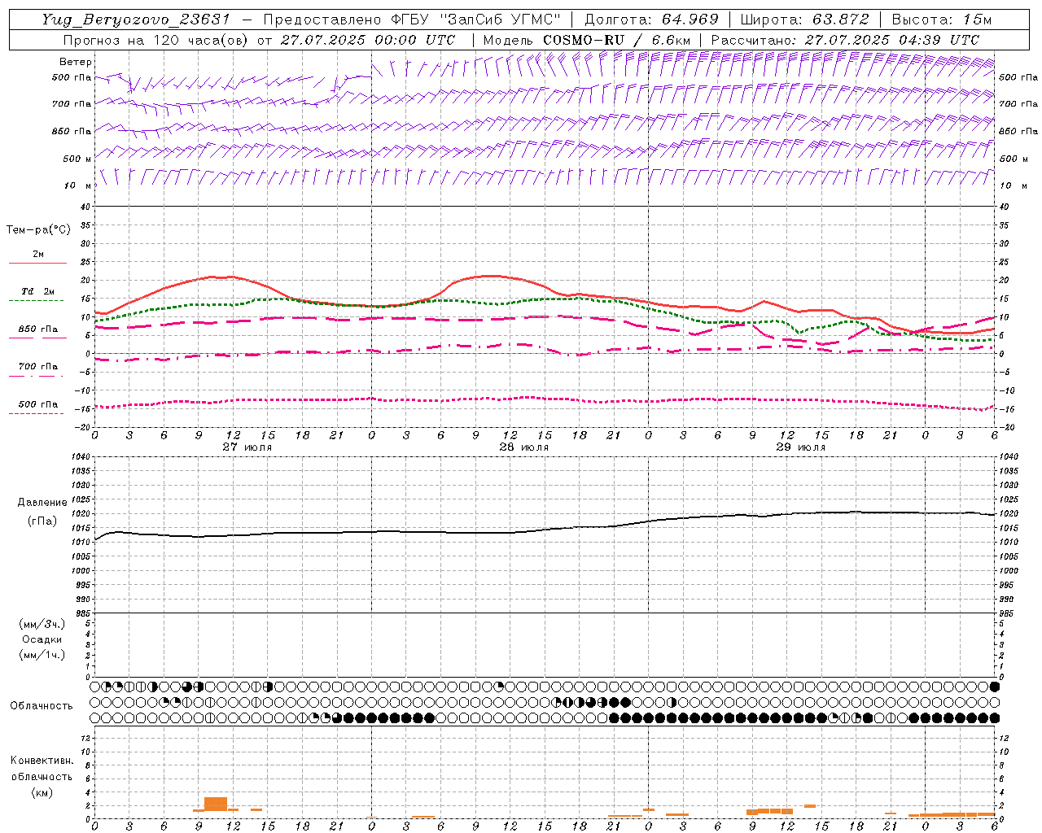
Task: Click the (км) unit label
Action: 42,792
